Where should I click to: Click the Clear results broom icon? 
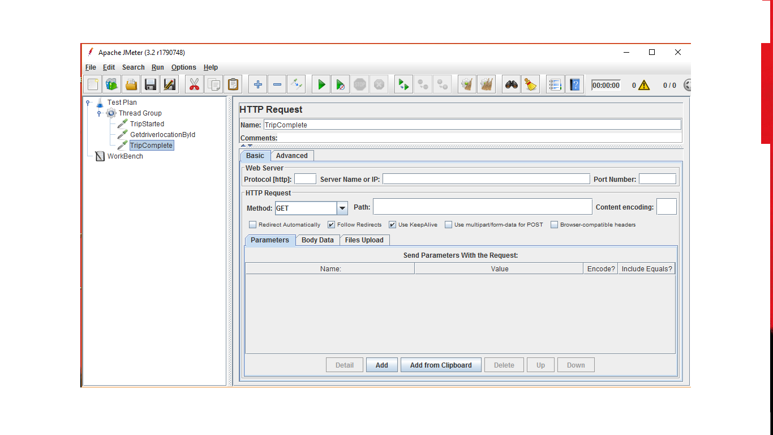tap(467, 85)
